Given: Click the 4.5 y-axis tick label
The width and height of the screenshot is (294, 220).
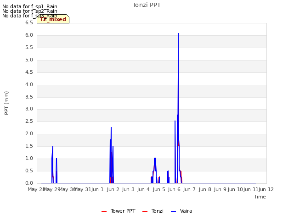Looking at the screenshot, I should point(29,72).
